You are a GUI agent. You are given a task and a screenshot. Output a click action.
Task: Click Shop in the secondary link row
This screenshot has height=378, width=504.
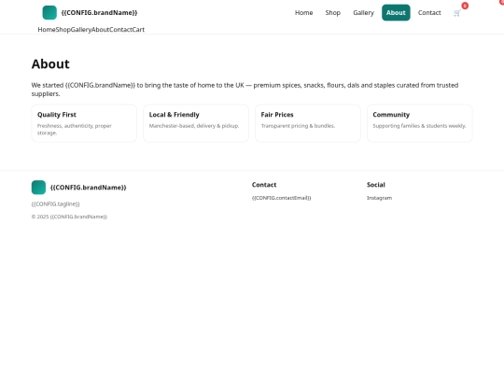(63, 30)
